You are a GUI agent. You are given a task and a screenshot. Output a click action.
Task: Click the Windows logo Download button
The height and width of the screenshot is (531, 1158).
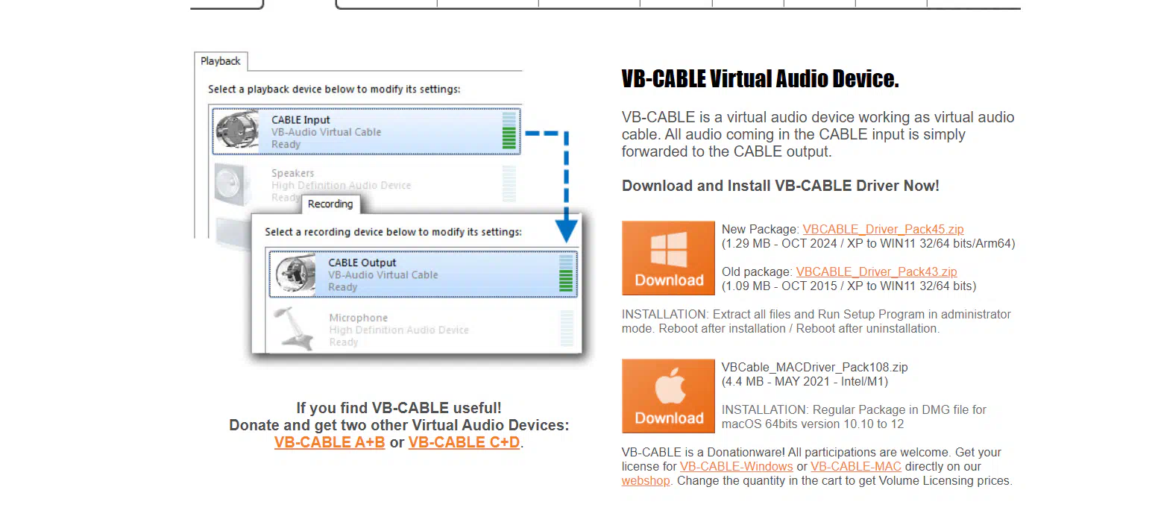pos(668,258)
